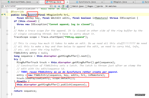
Task: Close the HRegion.java tab
Action: 133,2
